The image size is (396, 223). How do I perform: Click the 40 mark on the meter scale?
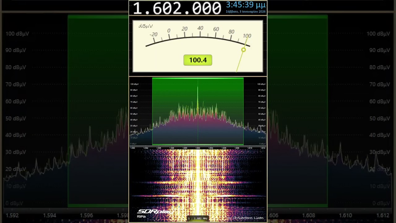point(200,28)
